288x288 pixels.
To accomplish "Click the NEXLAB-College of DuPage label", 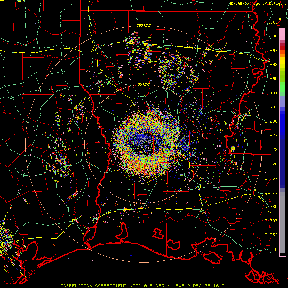I will (x=257, y=4).
